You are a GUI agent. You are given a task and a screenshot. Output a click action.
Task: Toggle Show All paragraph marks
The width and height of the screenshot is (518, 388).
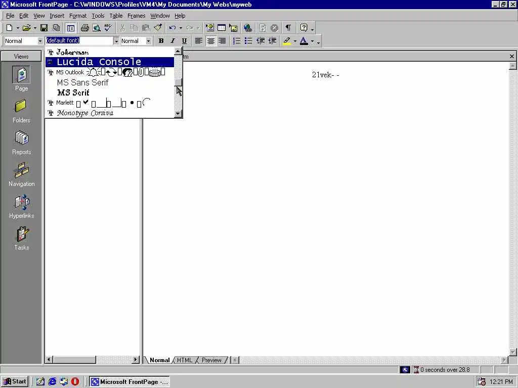[x=288, y=28]
